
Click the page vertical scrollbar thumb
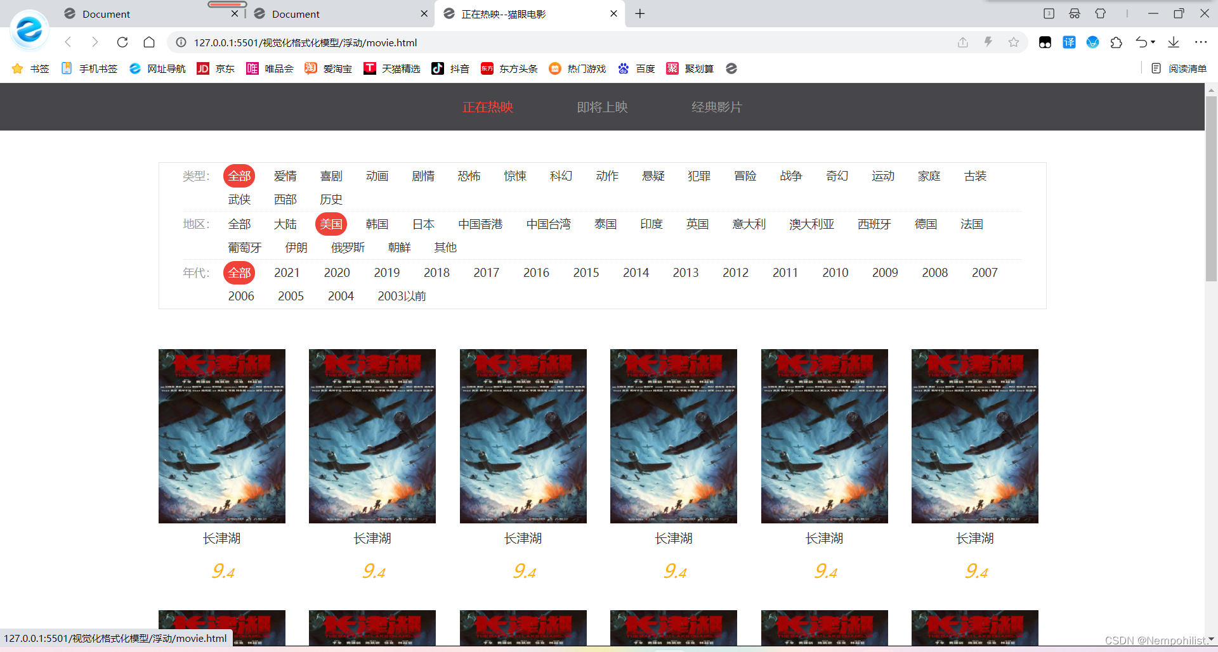coord(1211,189)
